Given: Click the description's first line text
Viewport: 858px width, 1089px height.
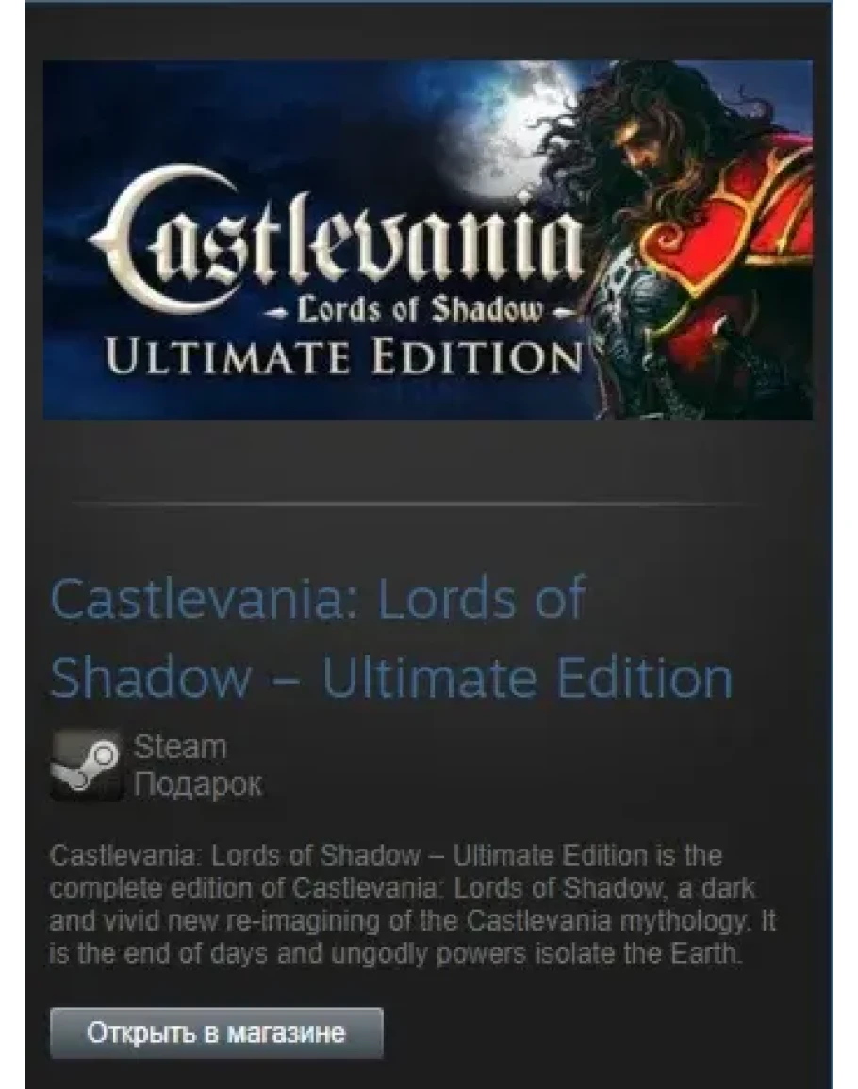Looking at the screenshot, I should pyautogui.click(x=386, y=856).
